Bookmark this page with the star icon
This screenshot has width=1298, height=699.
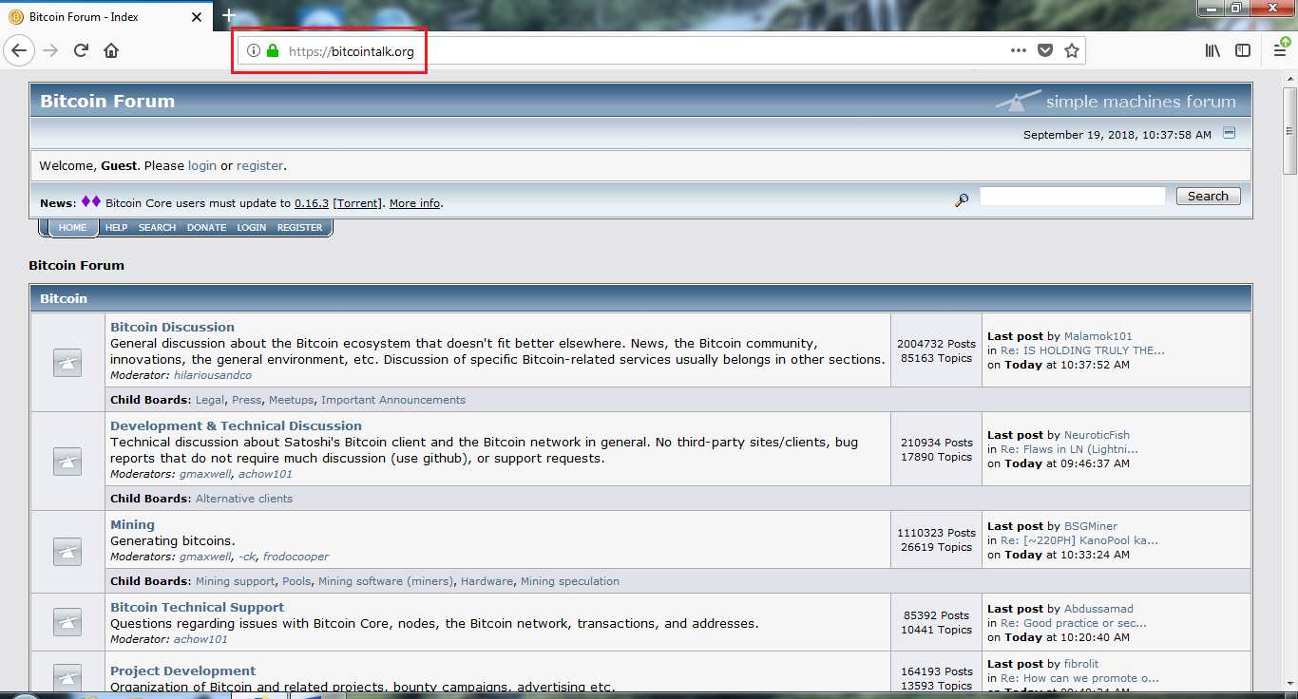[1072, 51]
